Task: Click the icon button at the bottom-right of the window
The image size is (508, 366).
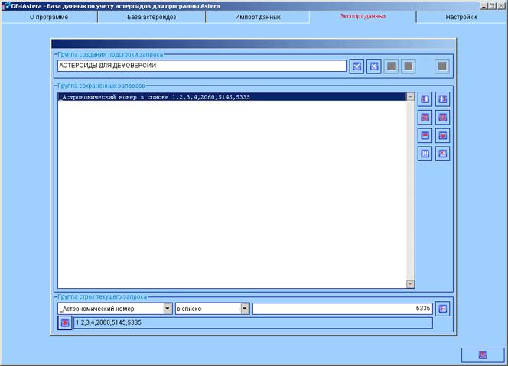Action: [482, 355]
